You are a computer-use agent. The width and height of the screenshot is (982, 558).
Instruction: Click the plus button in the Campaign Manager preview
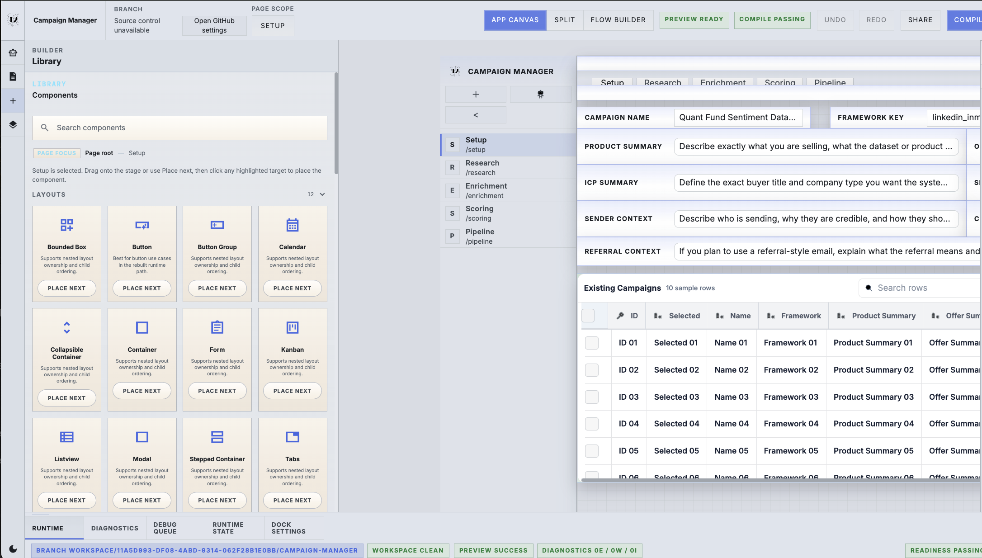(476, 95)
